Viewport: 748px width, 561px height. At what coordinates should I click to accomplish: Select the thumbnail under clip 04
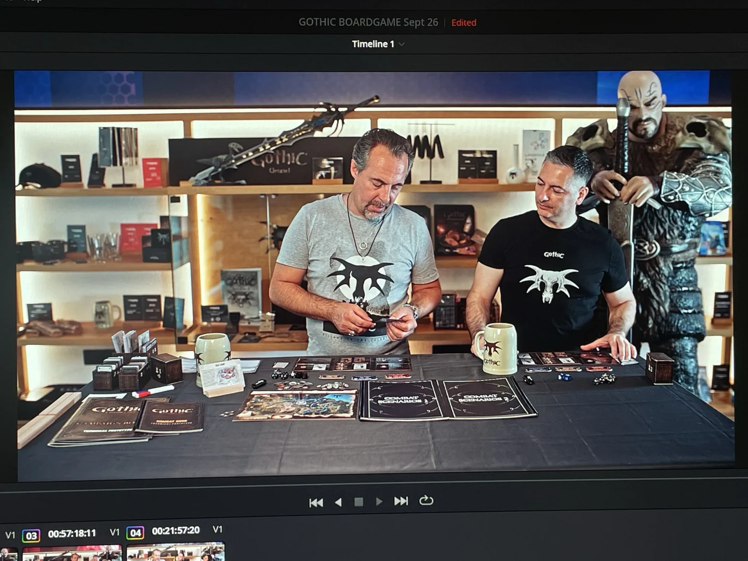tap(176, 552)
